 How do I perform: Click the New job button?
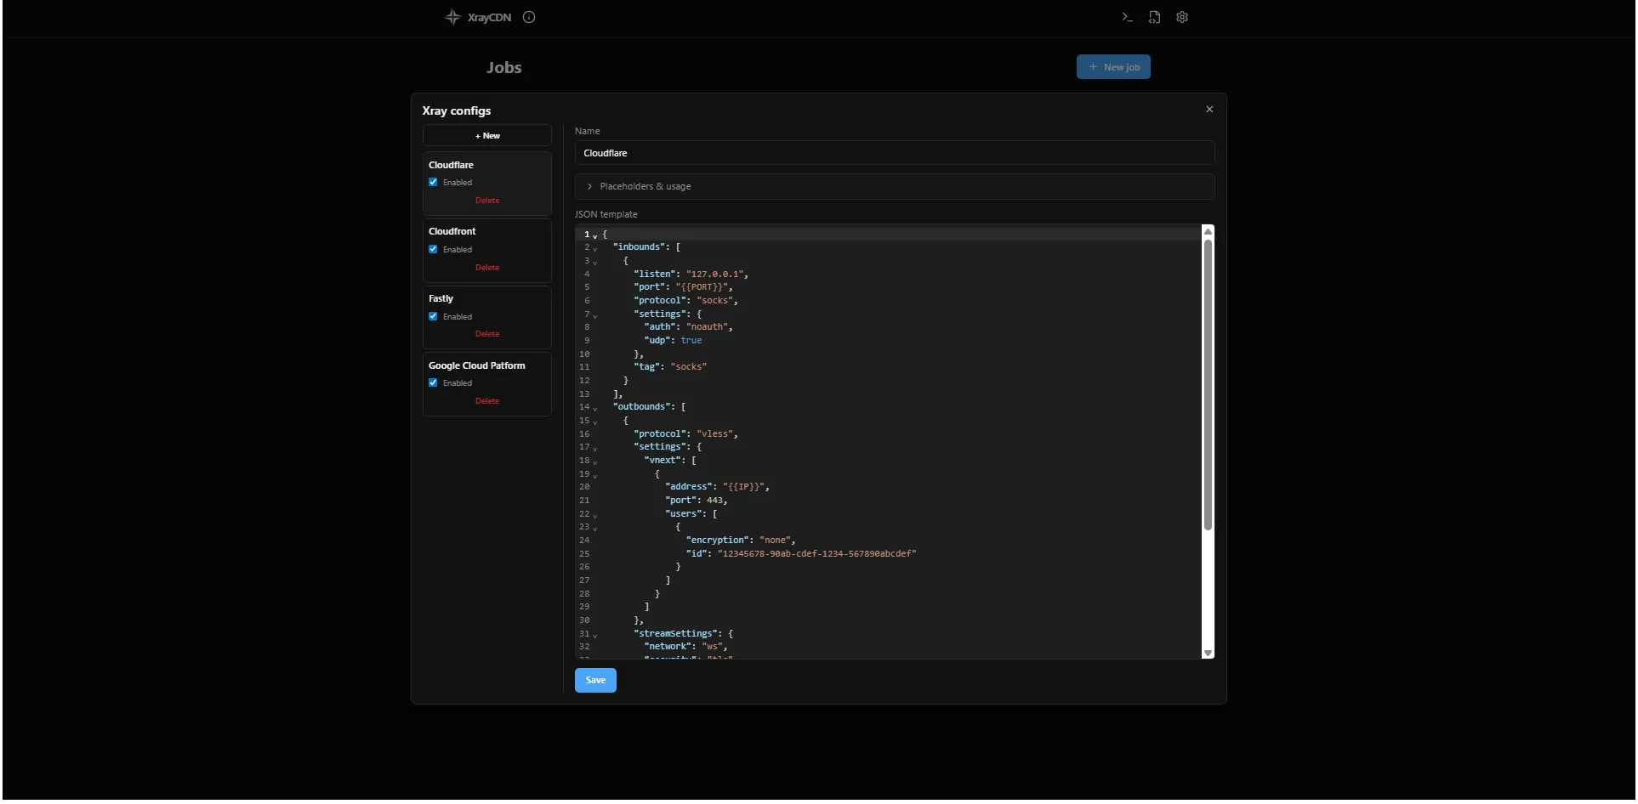[1113, 67]
